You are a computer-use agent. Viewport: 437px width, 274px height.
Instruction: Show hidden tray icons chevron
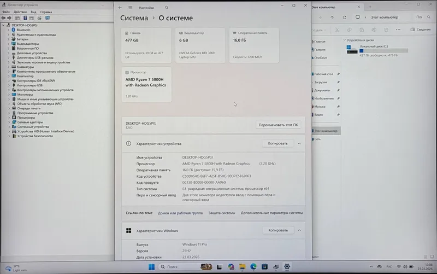[x=371, y=267]
